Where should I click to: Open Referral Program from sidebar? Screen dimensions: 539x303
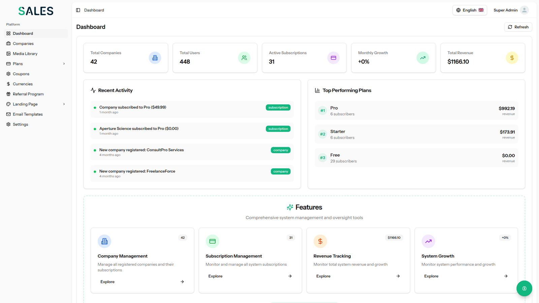28,94
